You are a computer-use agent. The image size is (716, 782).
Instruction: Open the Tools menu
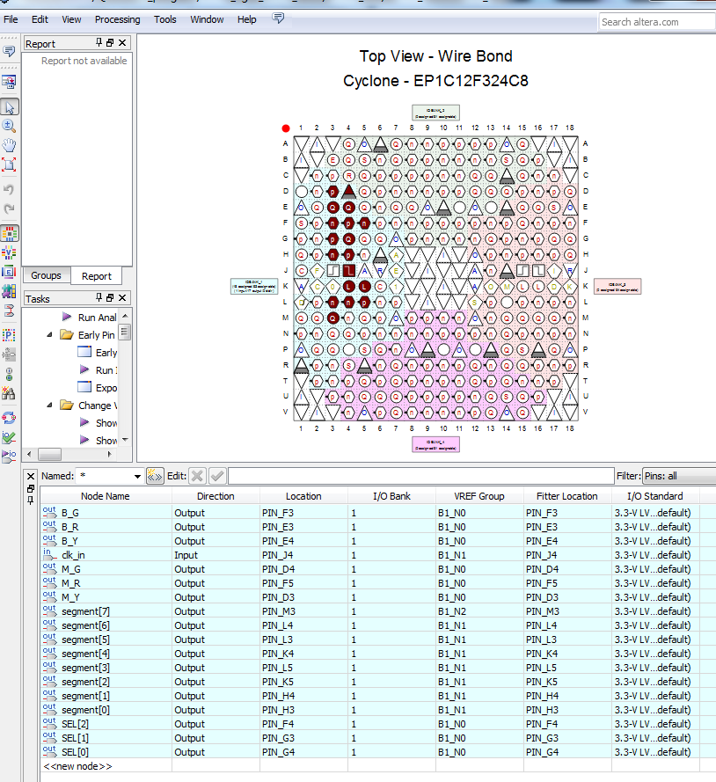pyautogui.click(x=165, y=19)
